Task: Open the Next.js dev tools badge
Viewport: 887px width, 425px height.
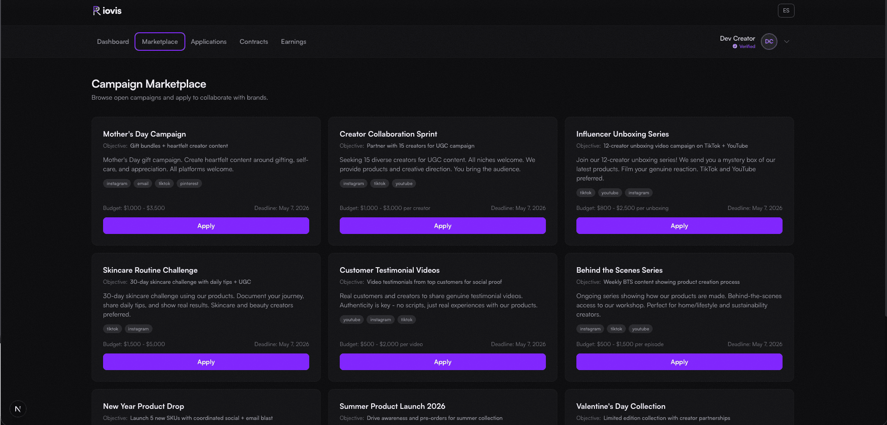Action: [18, 409]
